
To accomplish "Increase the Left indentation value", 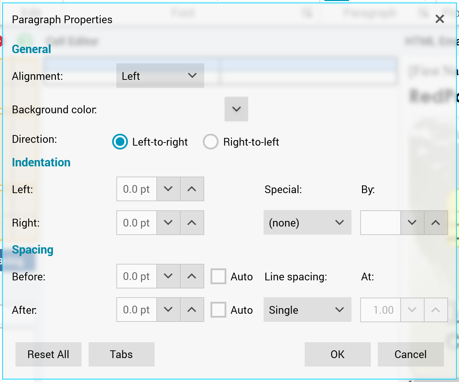I will (192, 189).
